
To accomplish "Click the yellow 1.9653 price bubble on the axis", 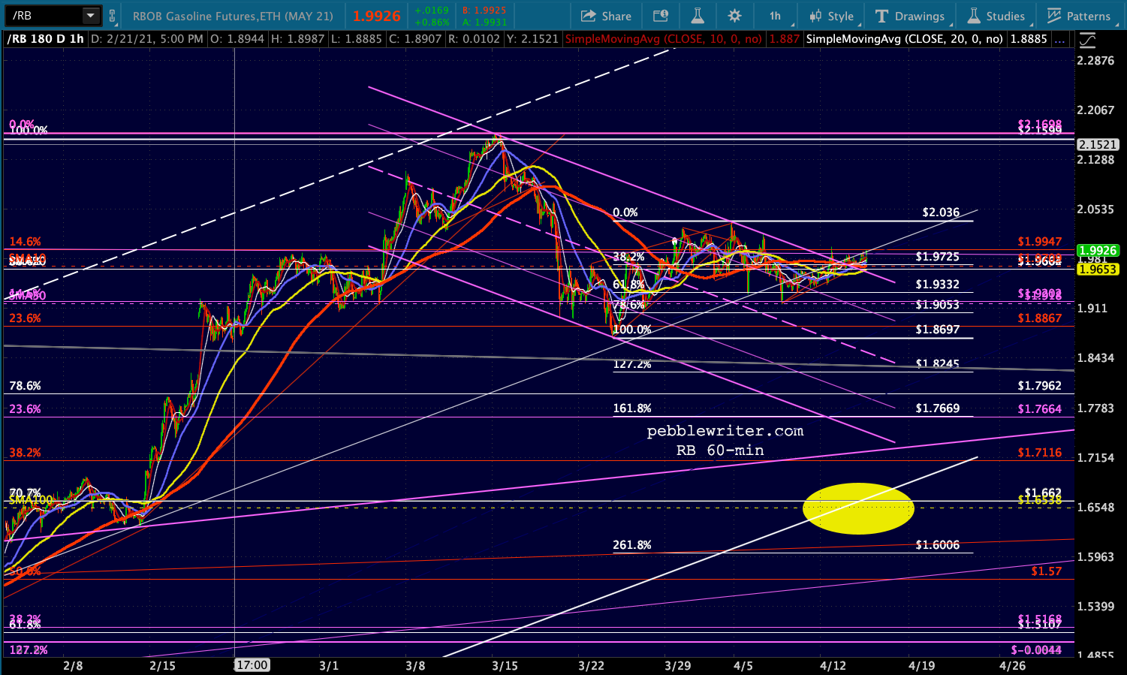I will tap(1098, 269).
